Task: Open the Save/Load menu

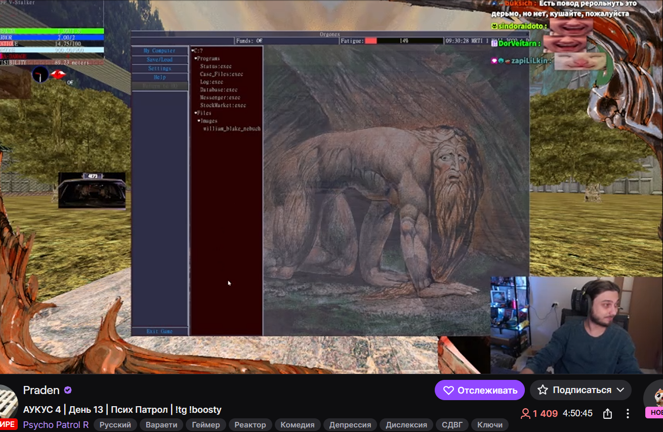Action: (x=159, y=60)
